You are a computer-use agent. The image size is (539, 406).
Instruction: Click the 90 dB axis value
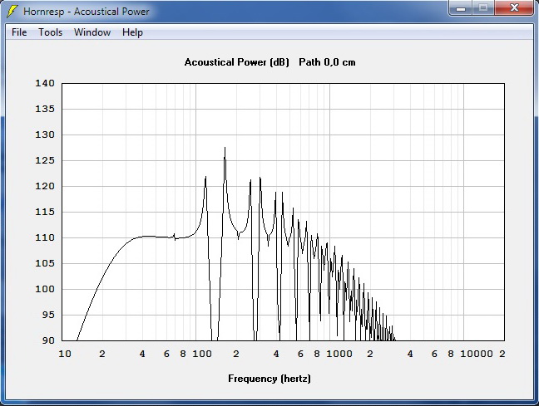(48, 340)
